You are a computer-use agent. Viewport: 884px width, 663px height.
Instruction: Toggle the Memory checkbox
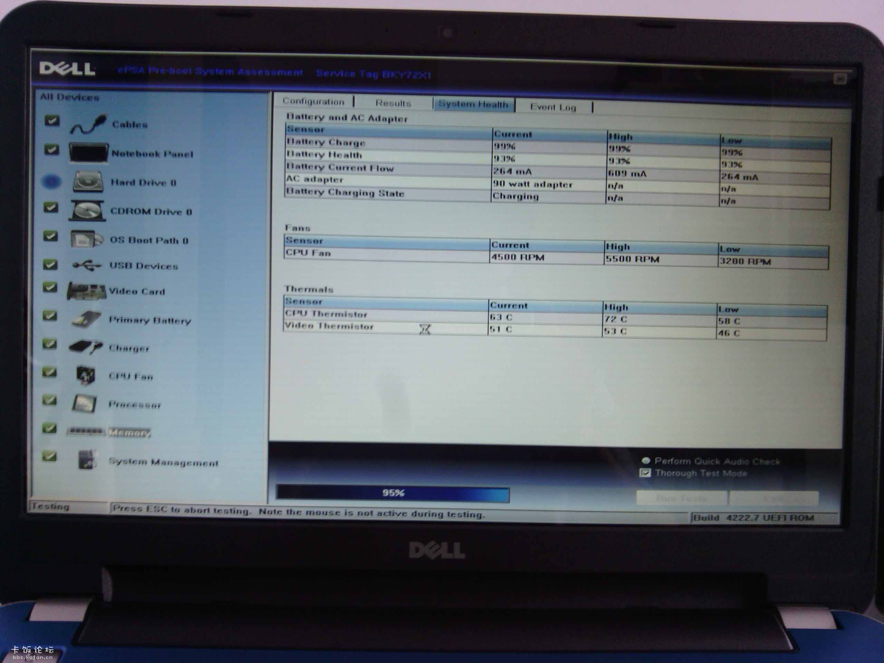(49, 428)
